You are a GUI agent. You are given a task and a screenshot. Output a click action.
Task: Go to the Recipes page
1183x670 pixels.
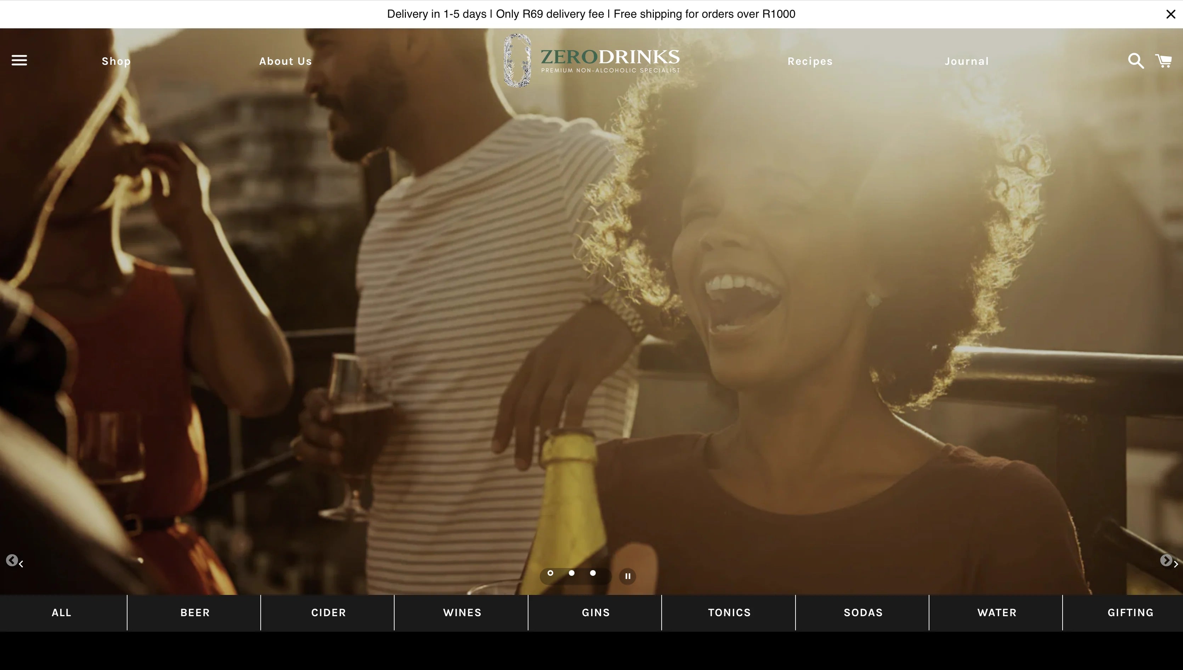[x=810, y=61]
